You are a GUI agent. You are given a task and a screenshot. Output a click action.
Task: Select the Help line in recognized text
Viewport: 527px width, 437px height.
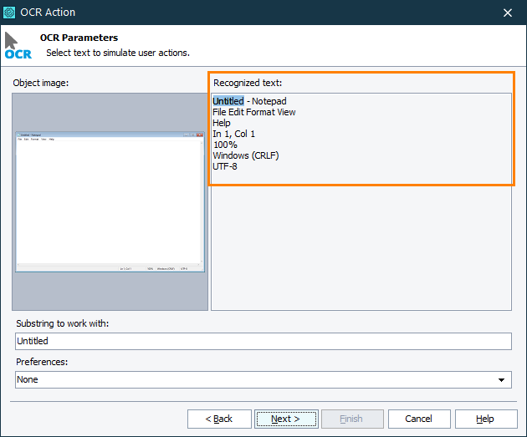click(x=222, y=123)
